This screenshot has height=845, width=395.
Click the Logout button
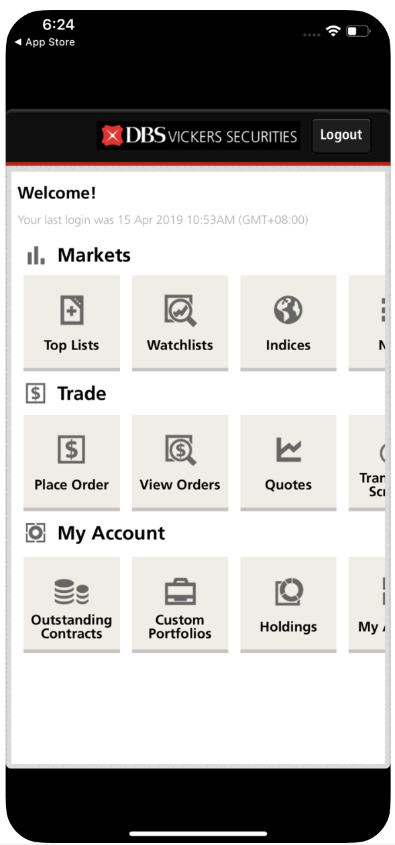[341, 135]
